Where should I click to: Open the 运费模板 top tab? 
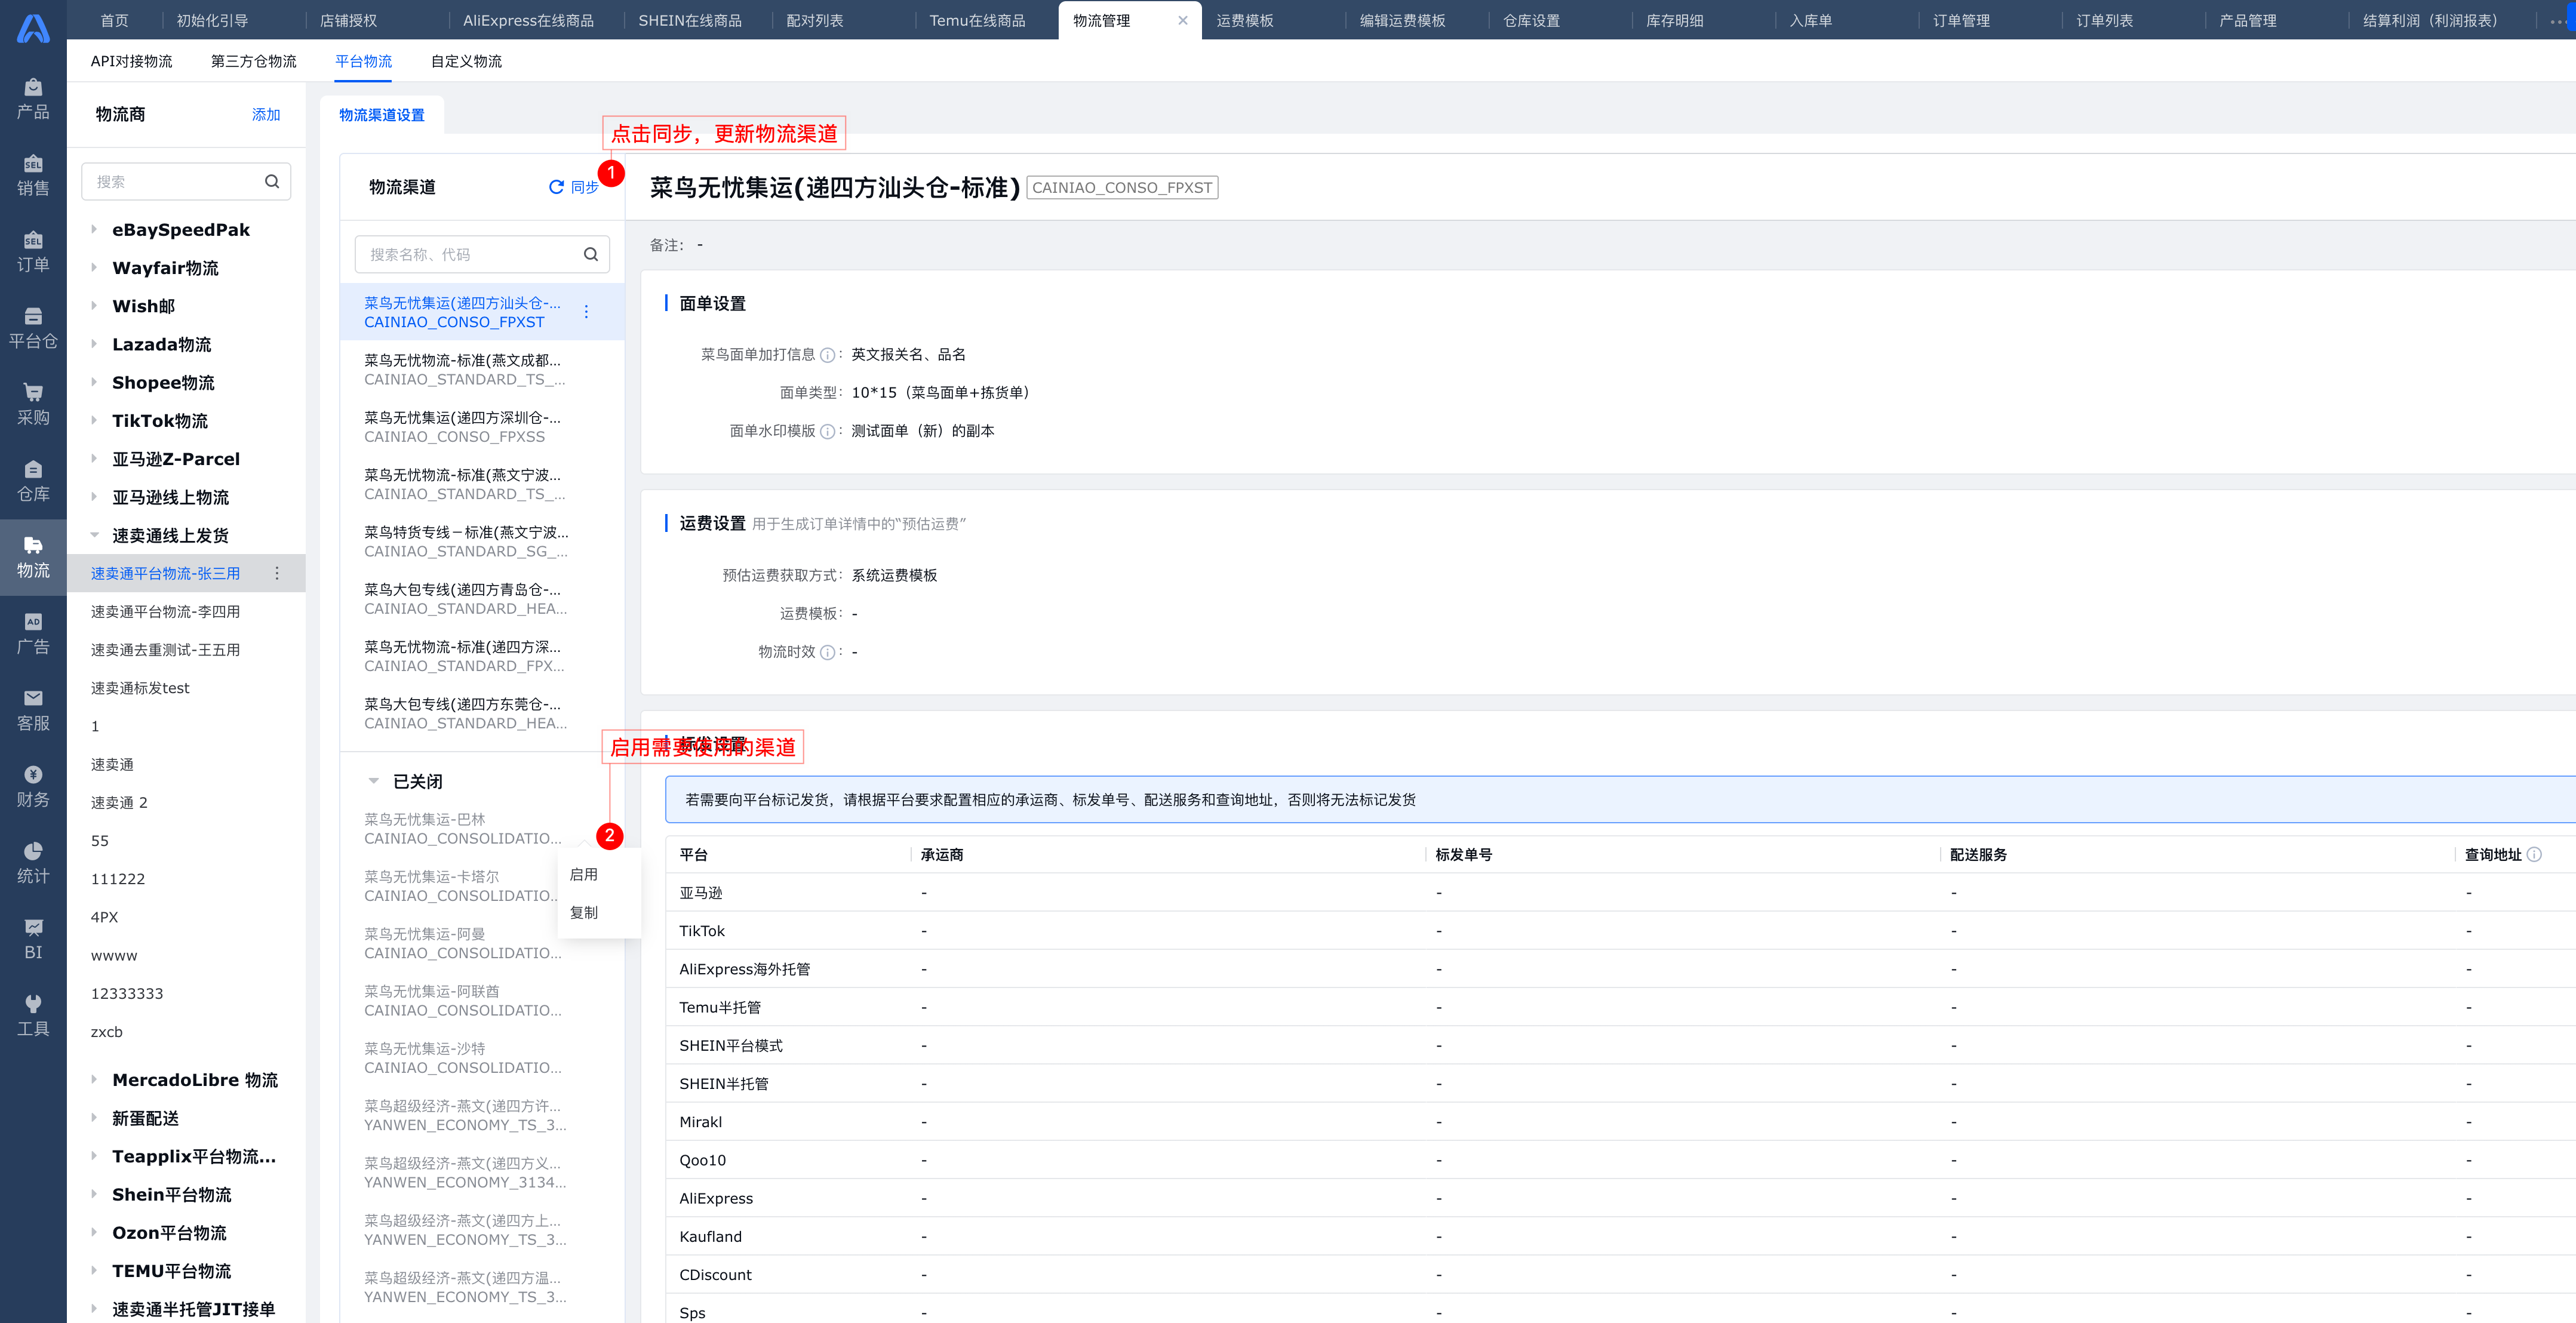click(x=1245, y=20)
